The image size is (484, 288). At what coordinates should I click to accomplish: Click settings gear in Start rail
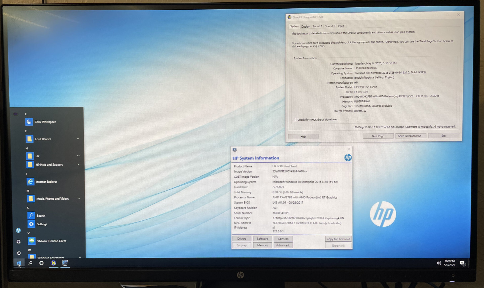click(19, 242)
